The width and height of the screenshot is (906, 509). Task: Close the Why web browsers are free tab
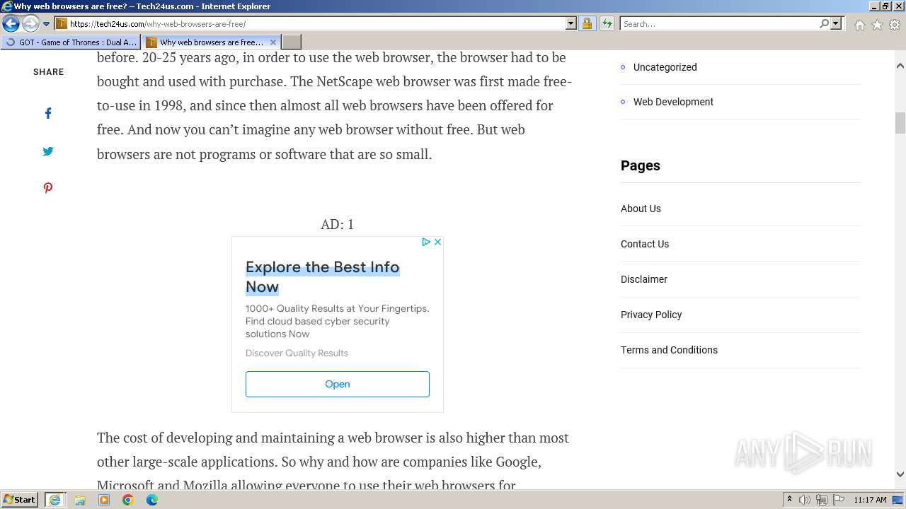pyautogui.click(x=273, y=42)
